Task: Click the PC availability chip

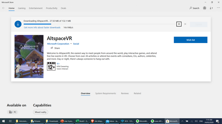Action: tap(12, 112)
